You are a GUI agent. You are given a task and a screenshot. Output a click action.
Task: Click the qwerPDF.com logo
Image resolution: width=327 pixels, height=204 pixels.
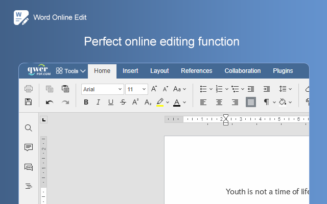[x=39, y=70]
